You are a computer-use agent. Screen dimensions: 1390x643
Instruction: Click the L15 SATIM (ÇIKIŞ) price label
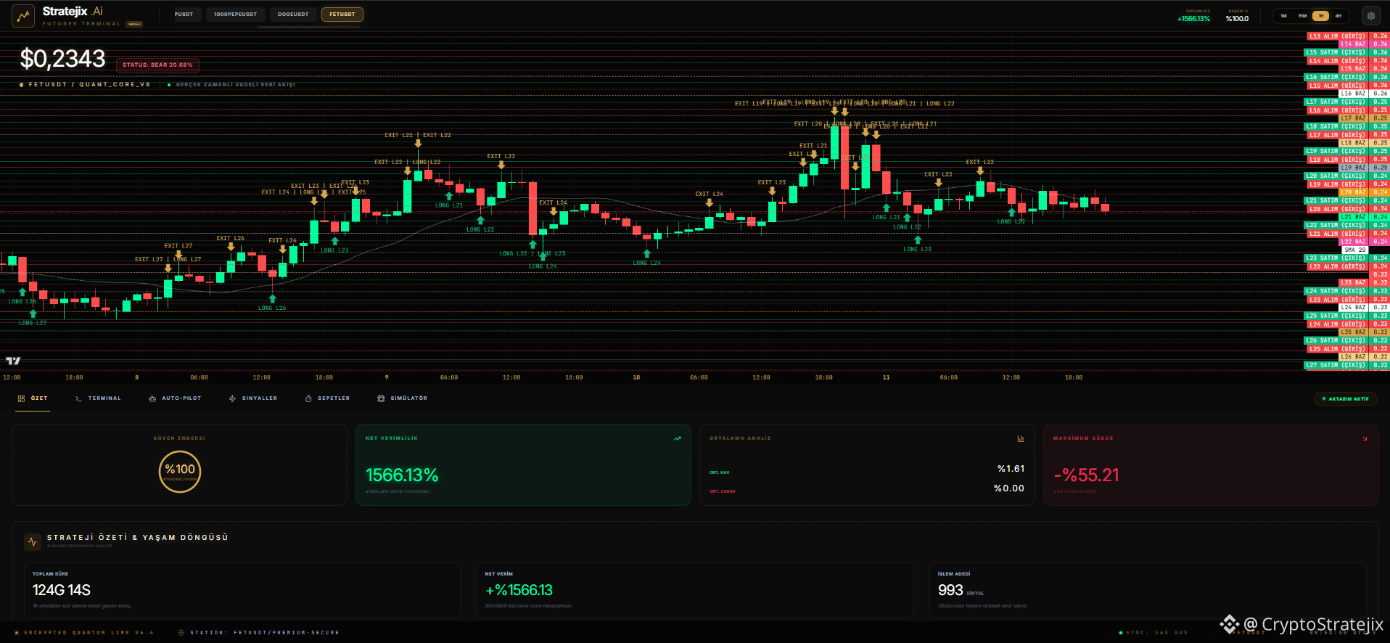tap(1336, 52)
